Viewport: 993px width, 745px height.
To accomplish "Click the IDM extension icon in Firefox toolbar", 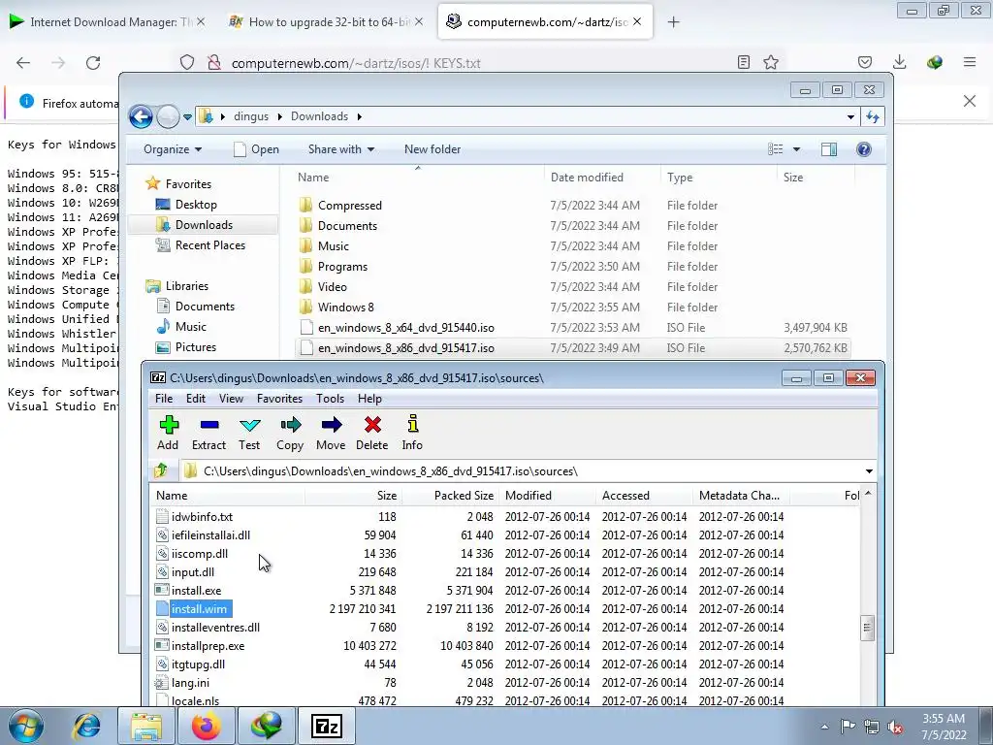I will click(x=935, y=62).
